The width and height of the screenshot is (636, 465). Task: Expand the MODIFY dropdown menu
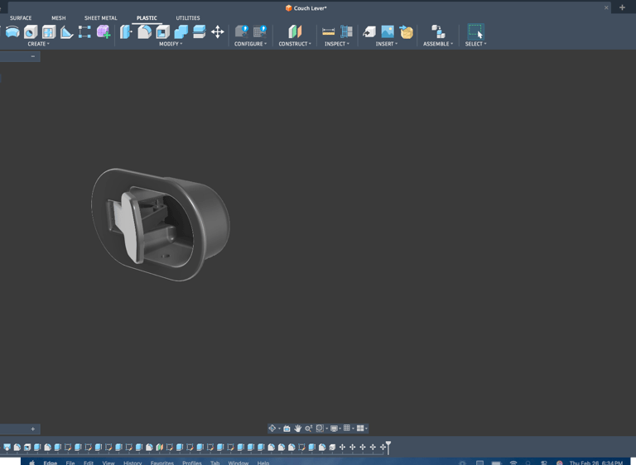[171, 44]
